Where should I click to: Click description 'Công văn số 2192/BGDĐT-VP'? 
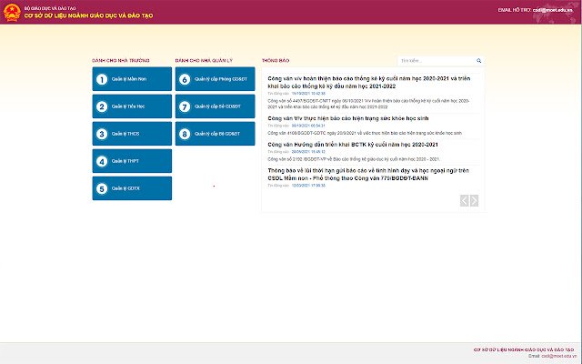(354, 159)
